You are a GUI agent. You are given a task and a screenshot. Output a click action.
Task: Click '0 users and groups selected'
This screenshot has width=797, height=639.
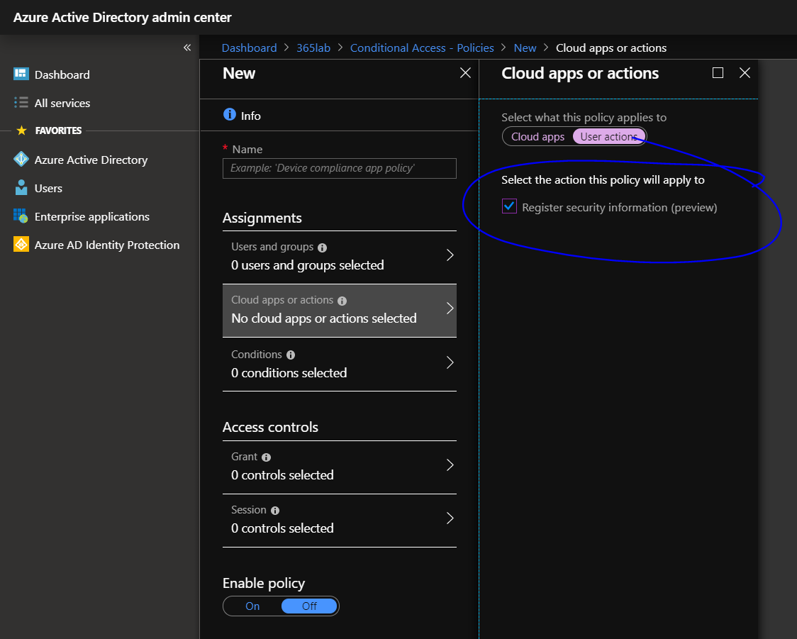(x=308, y=265)
